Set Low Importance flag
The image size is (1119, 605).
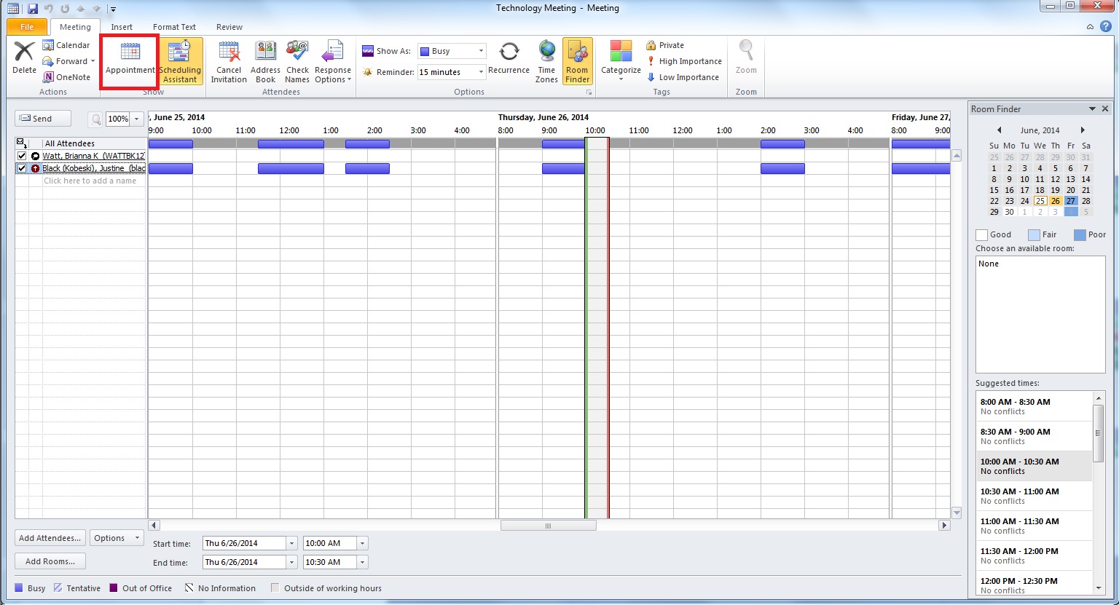pyautogui.click(x=682, y=77)
